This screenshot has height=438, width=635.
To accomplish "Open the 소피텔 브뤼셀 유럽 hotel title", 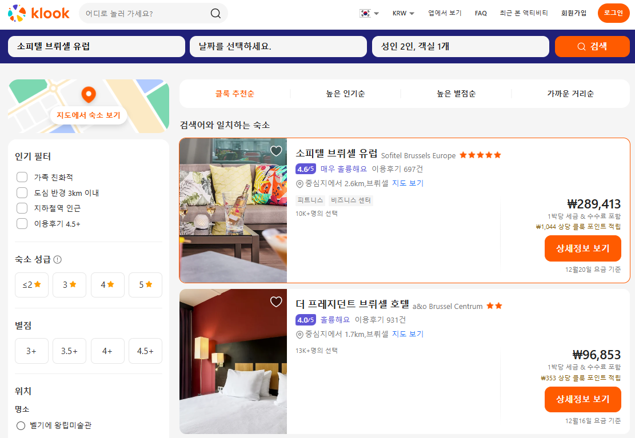I will [337, 154].
